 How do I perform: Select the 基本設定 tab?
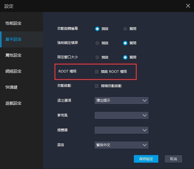[13, 39]
